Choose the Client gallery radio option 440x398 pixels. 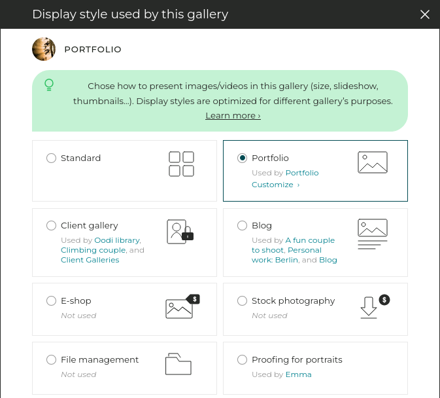[x=51, y=225]
